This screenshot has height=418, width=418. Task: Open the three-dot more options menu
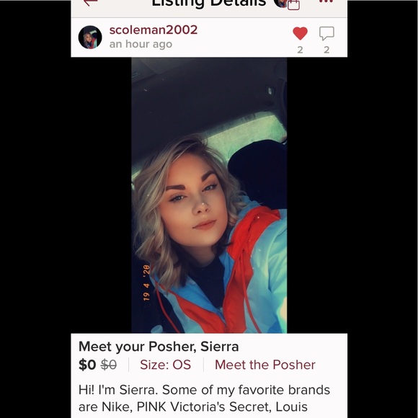tap(326, 1)
